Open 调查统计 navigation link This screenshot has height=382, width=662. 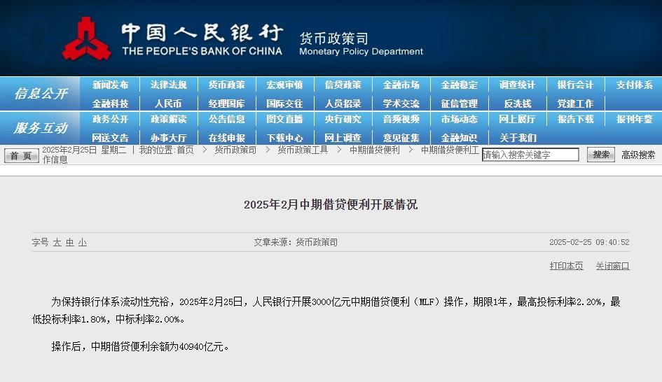(x=517, y=85)
